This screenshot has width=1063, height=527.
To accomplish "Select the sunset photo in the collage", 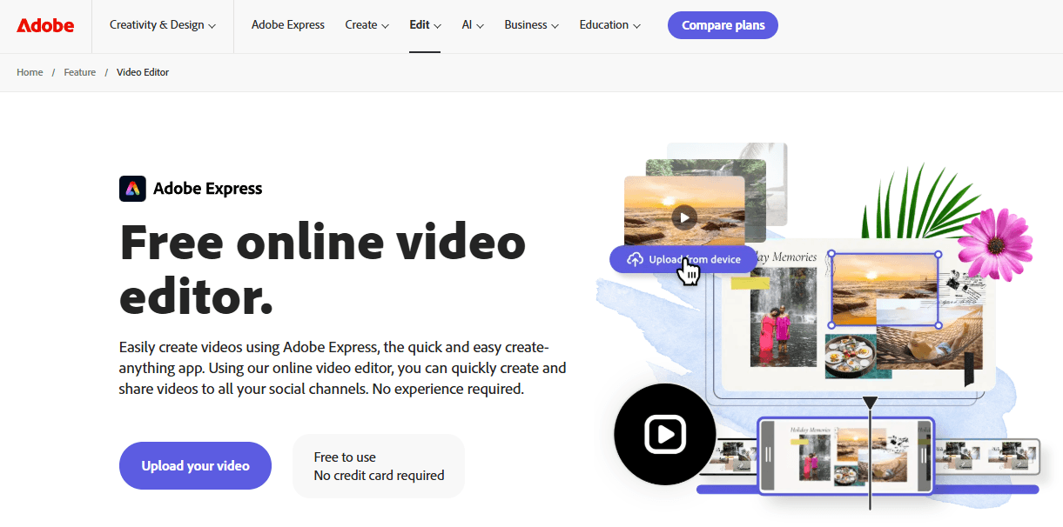I will 884,290.
